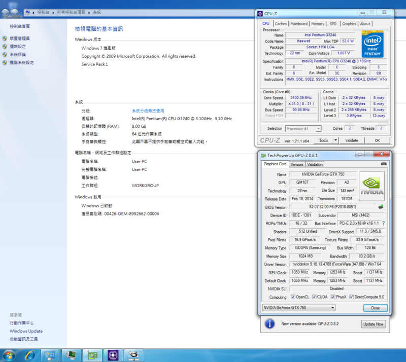This screenshot has width=406, height=362.
Task: Open the Windows Update link
Action: (x=26, y=331)
